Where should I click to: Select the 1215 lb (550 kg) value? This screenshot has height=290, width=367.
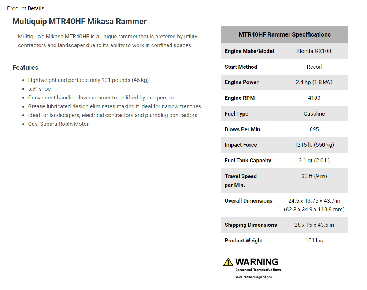pos(314,145)
